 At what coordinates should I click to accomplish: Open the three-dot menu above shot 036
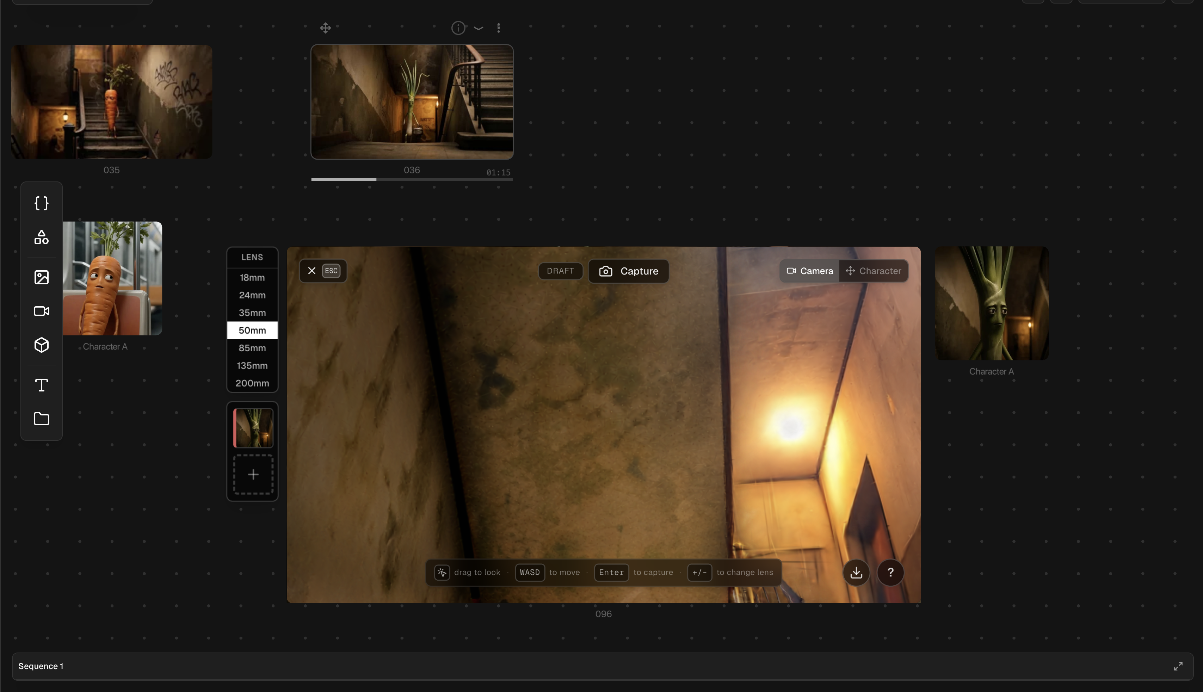[499, 28]
